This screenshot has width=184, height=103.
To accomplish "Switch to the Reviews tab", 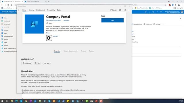I will click(83, 51).
